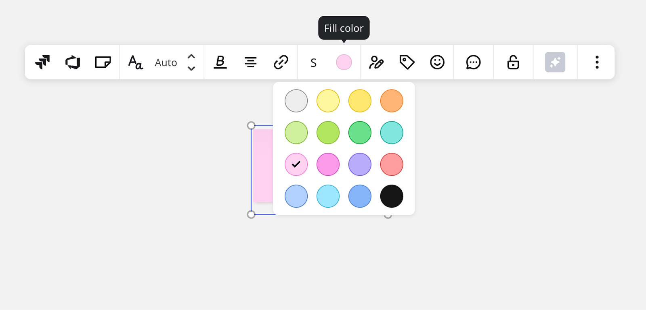Screen dimensions: 646x310
Task: Open the comment bubble icon
Action: [x=473, y=62]
